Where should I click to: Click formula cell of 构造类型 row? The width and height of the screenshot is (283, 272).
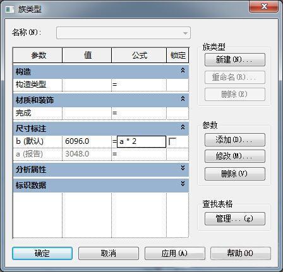pos(139,85)
